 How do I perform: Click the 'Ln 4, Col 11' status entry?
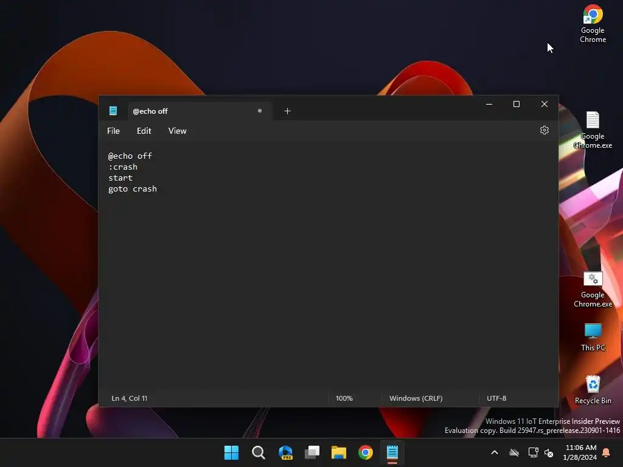130,398
